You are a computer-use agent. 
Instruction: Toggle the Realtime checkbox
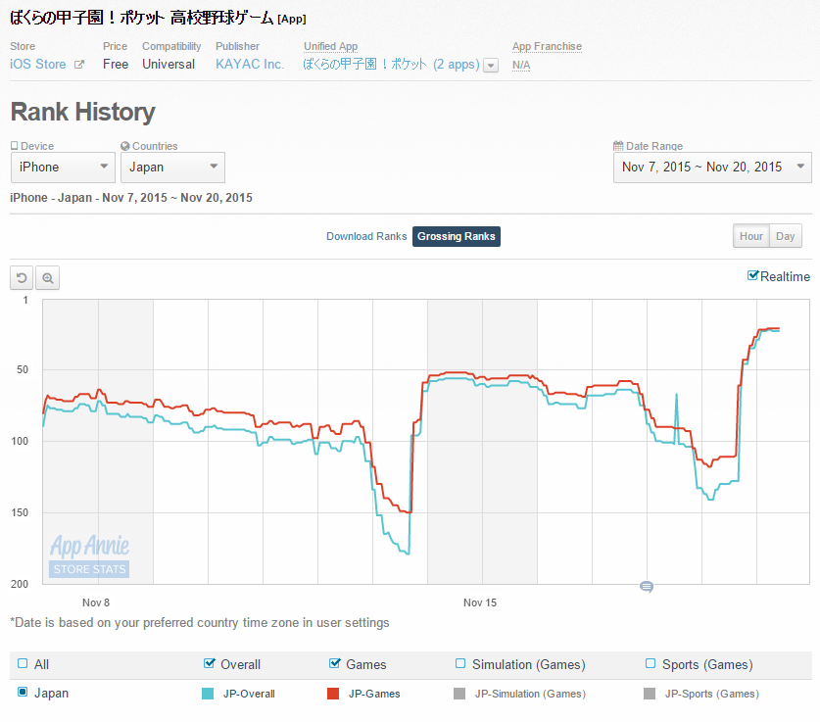(x=752, y=275)
